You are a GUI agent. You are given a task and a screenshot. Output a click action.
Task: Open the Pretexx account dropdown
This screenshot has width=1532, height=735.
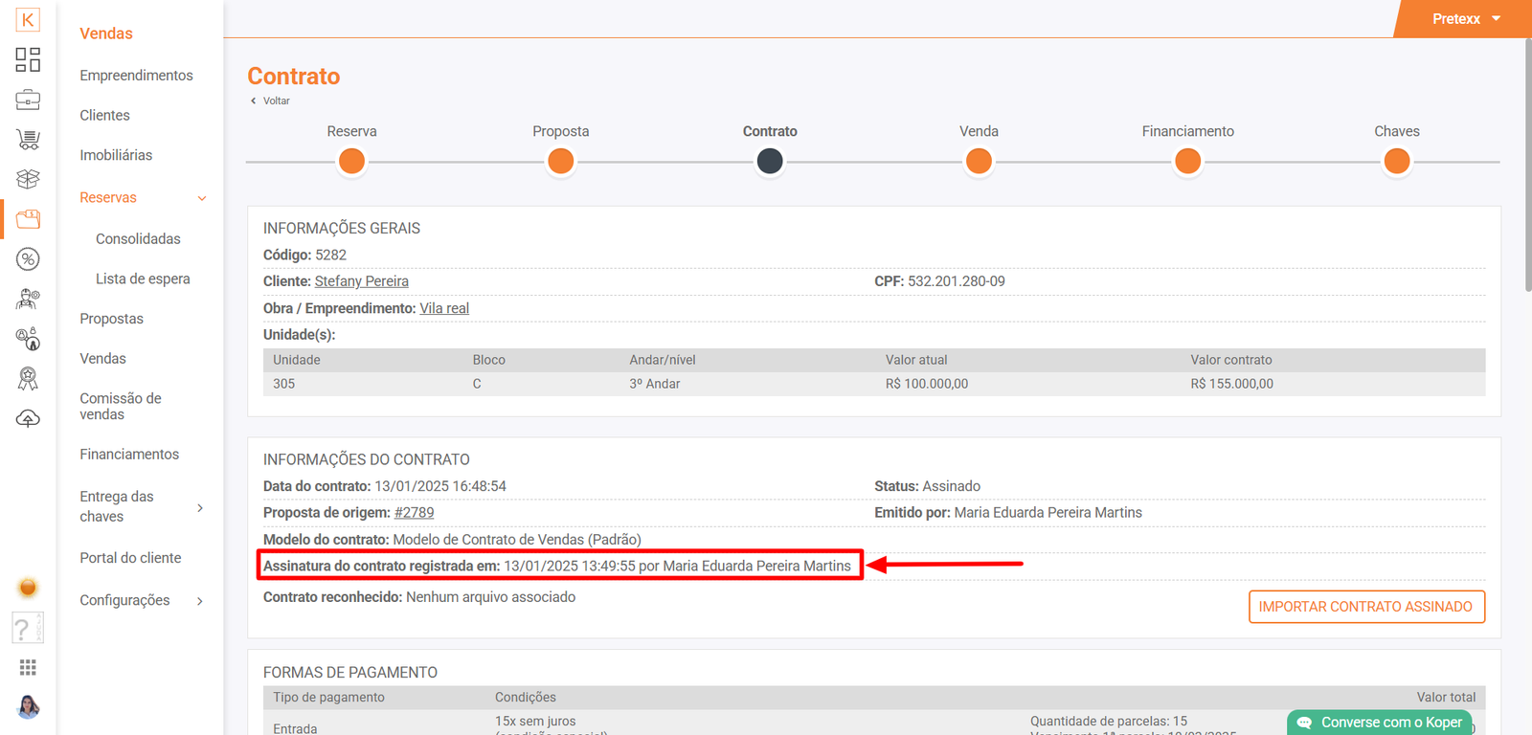(1465, 19)
